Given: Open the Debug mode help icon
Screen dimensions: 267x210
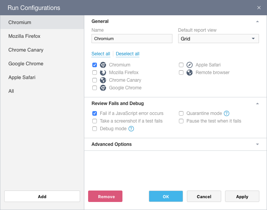Looking at the screenshot, I should [x=131, y=129].
